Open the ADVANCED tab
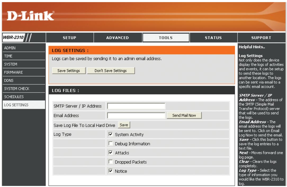Image resolution: width=287 pixels, height=187 pixels. 118,38
